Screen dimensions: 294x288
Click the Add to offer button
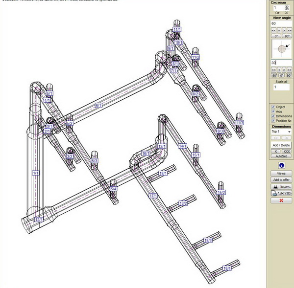coord(281,180)
